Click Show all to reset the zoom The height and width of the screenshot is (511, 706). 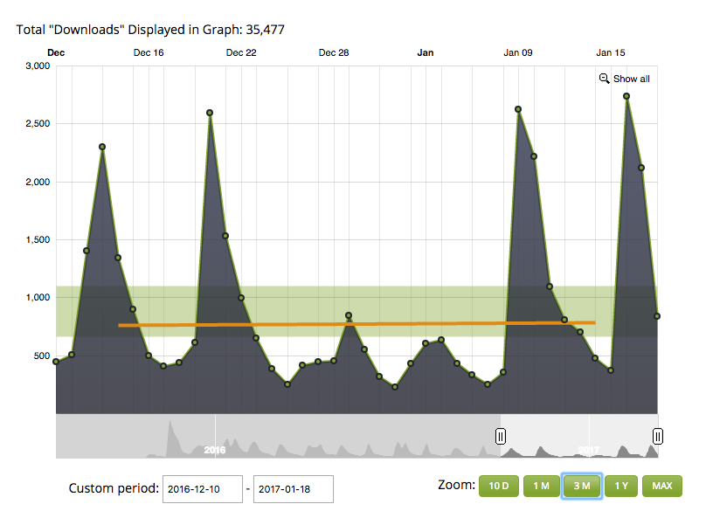(631, 79)
